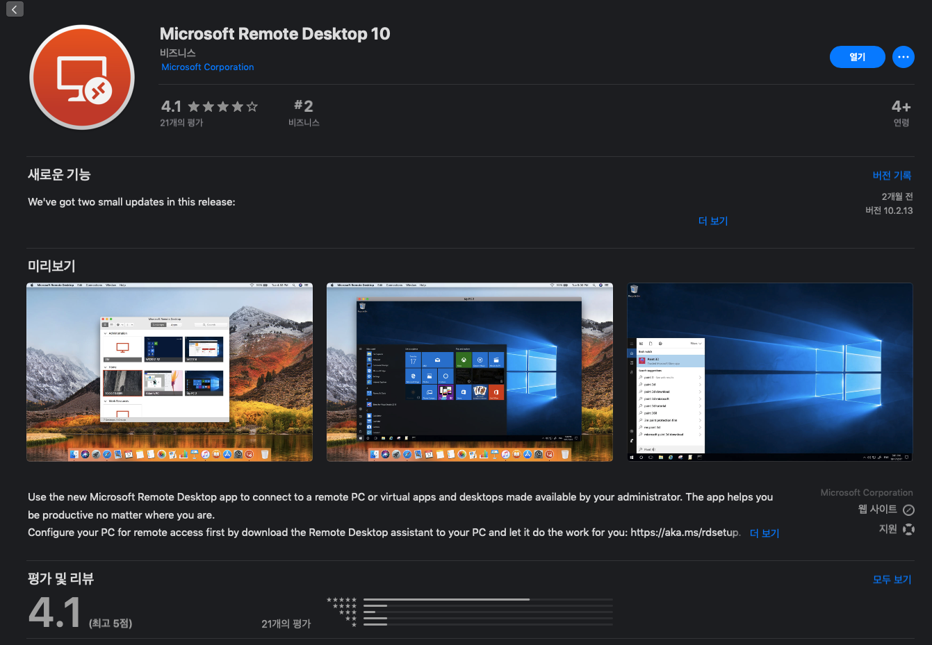Click the 비즈니스 category label under title

coord(177,53)
